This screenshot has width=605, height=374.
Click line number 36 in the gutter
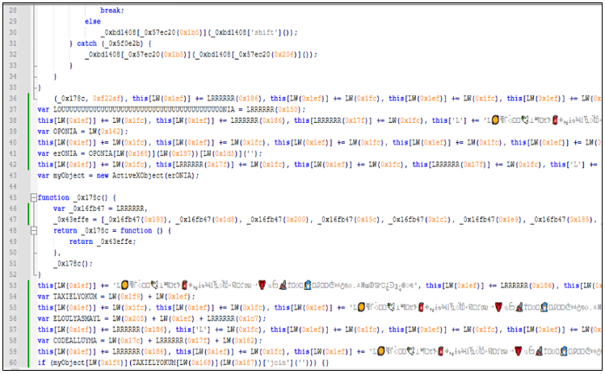pyautogui.click(x=13, y=99)
